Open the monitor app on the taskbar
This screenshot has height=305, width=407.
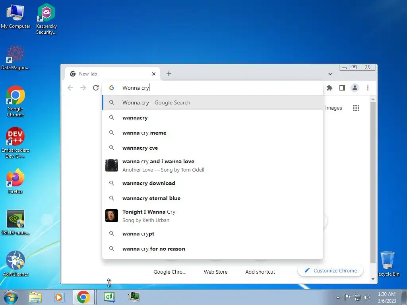(x=134, y=297)
